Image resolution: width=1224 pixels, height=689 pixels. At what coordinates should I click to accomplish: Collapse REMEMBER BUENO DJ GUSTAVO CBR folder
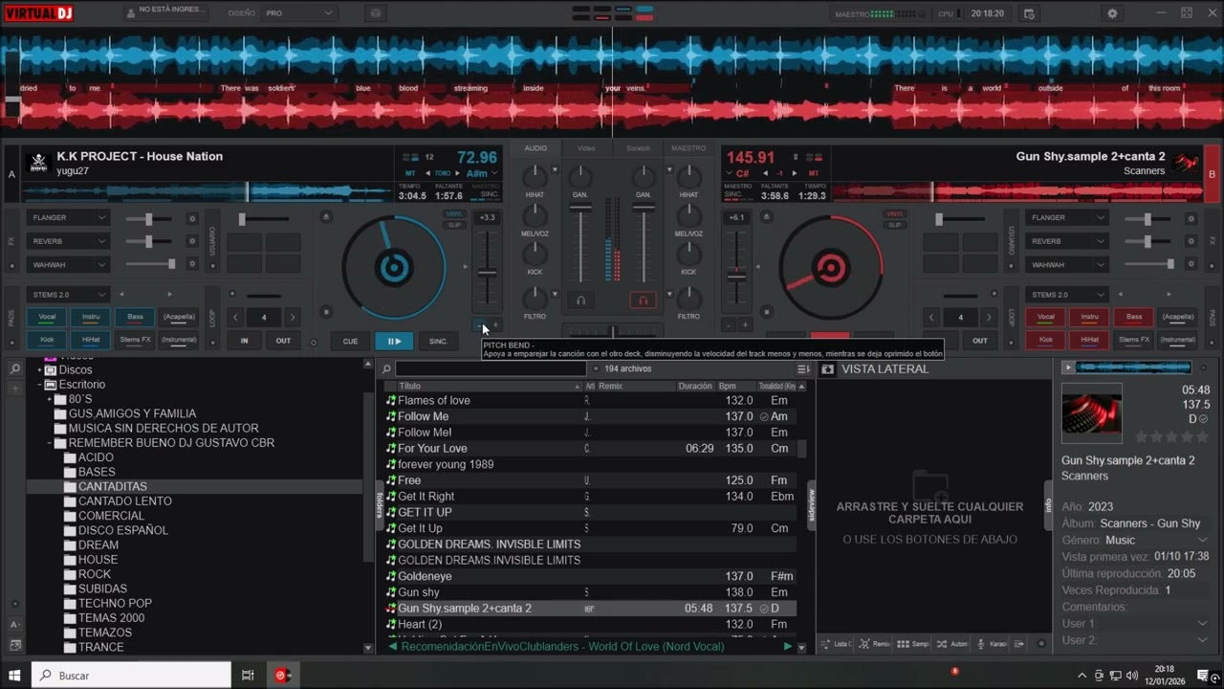coord(49,443)
